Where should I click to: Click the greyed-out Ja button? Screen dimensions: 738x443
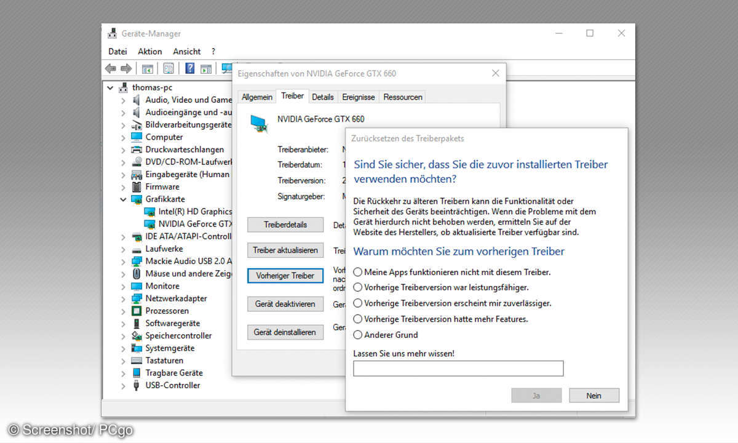point(536,396)
